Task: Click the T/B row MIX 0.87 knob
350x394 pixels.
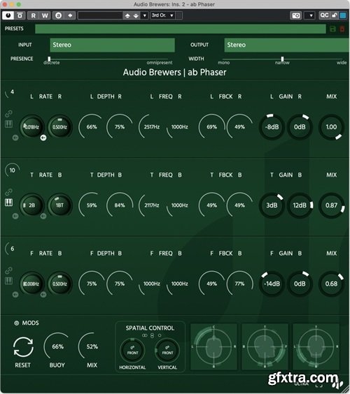Action: [x=331, y=205]
